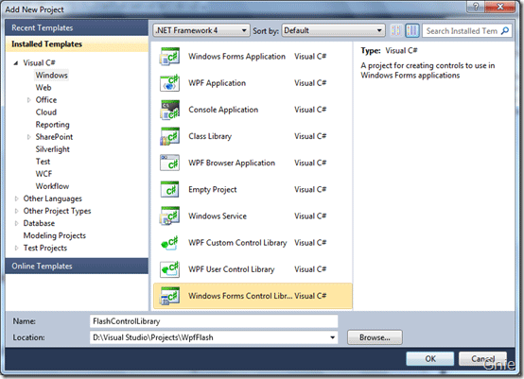Screen dimensions: 524x379
Task: Select the Empty Project template icon
Action: 169,190
